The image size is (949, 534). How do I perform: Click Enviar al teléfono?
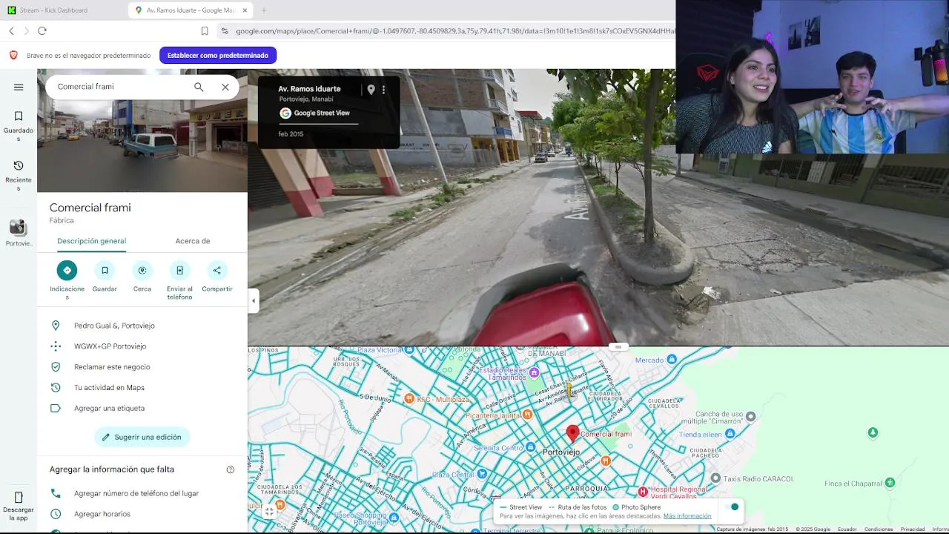179,280
